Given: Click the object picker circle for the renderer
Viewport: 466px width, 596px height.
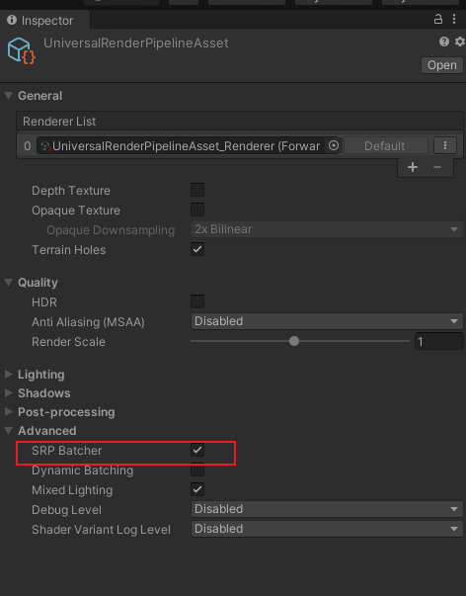Looking at the screenshot, I should tap(334, 145).
